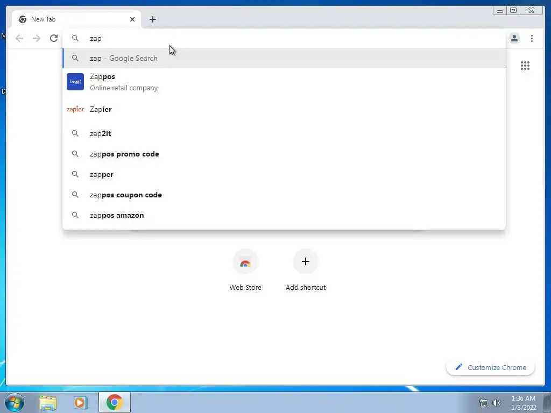Open Chrome's three-dot menu
The height and width of the screenshot is (413, 551).
pyautogui.click(x=532, y=38)
